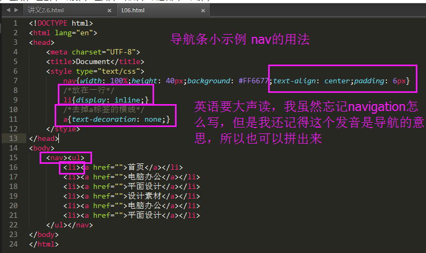
Task: Place cursor on list item 设计素材
Action: (x=132, y=196)
